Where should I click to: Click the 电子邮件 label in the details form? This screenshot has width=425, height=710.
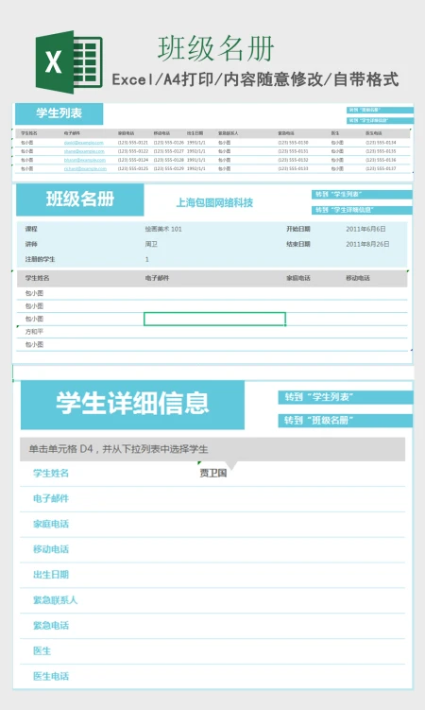(51, 498)
